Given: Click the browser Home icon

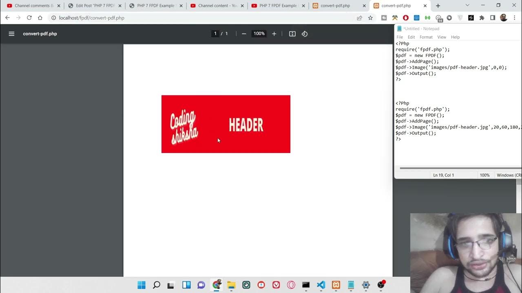Looking at the screenshot, I should pos(40,18).
